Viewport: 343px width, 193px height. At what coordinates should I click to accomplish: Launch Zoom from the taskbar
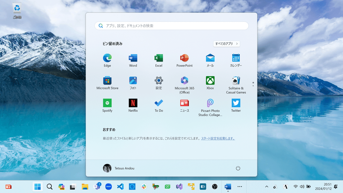108,187
